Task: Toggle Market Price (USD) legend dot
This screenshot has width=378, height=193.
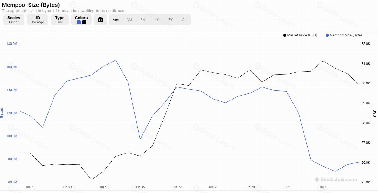Action: pos(285,35)
